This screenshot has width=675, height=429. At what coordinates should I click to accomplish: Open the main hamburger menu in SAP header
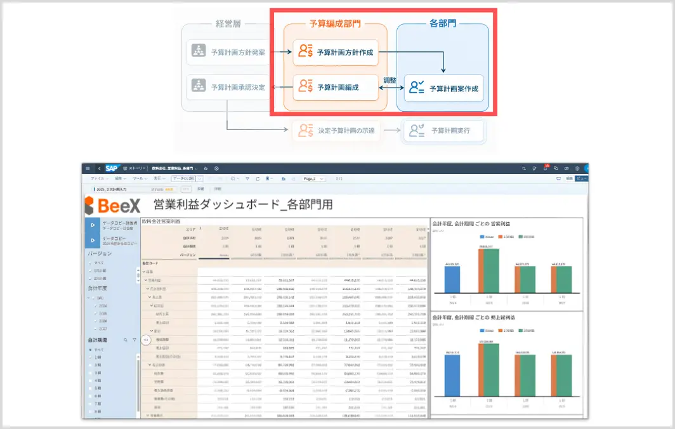tap(88, 168)
